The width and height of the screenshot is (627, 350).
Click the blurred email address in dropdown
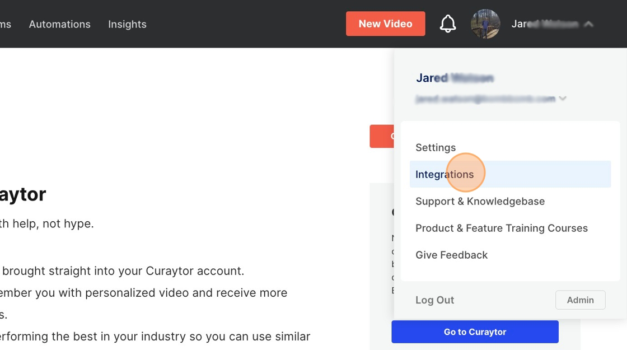(485, 99)
